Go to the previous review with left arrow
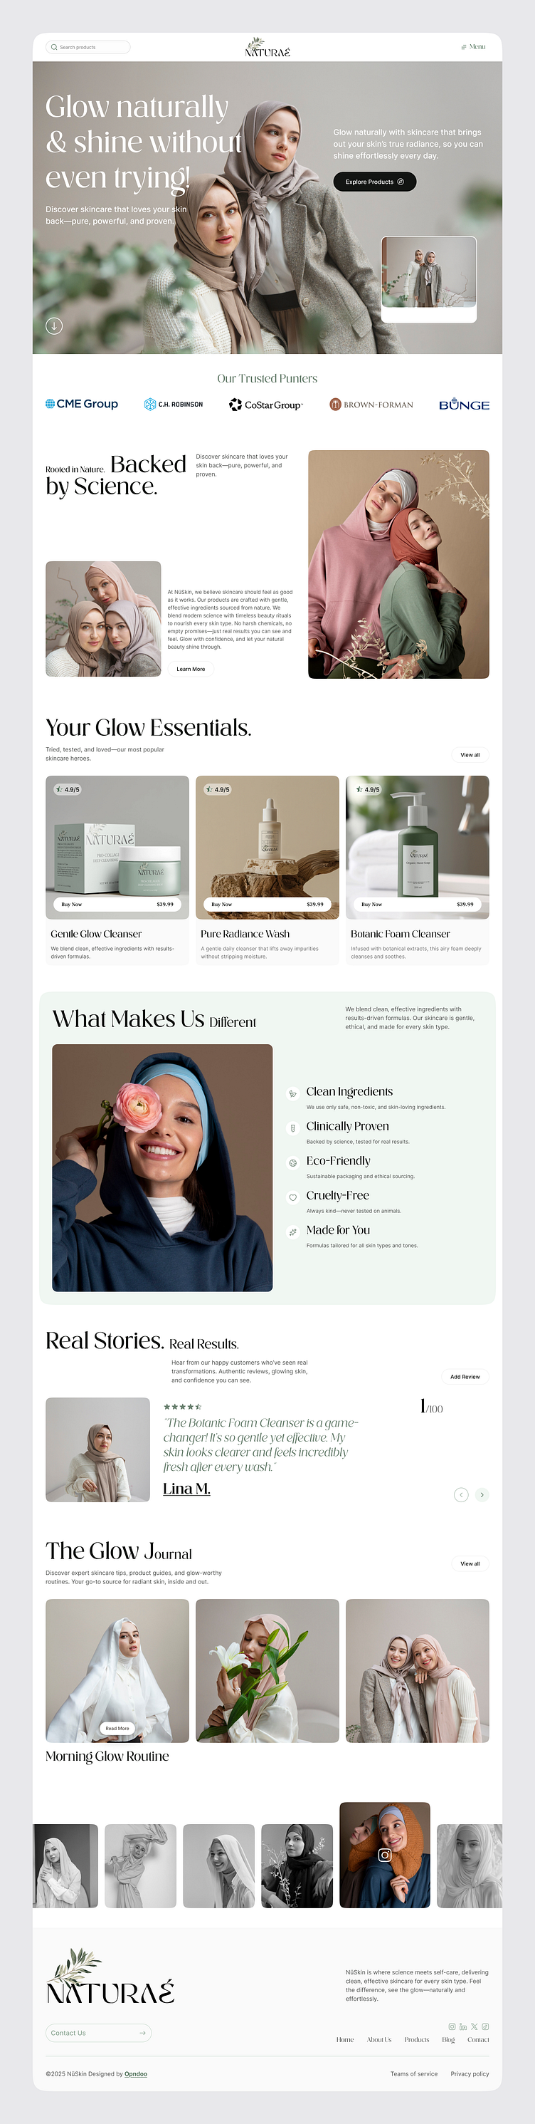 click(x=461, y=1494)
